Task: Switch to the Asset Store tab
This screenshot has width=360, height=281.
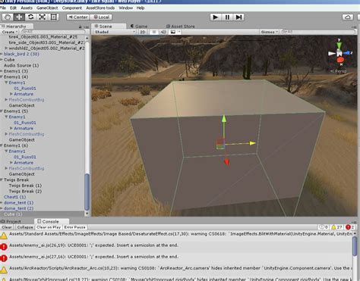Action: [x=181, y=27]
